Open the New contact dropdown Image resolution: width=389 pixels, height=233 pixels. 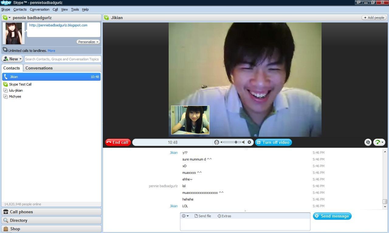click(x=12, y=59)
